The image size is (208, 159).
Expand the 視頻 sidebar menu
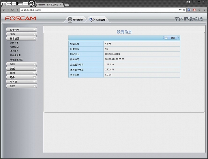tap(22, 69)
